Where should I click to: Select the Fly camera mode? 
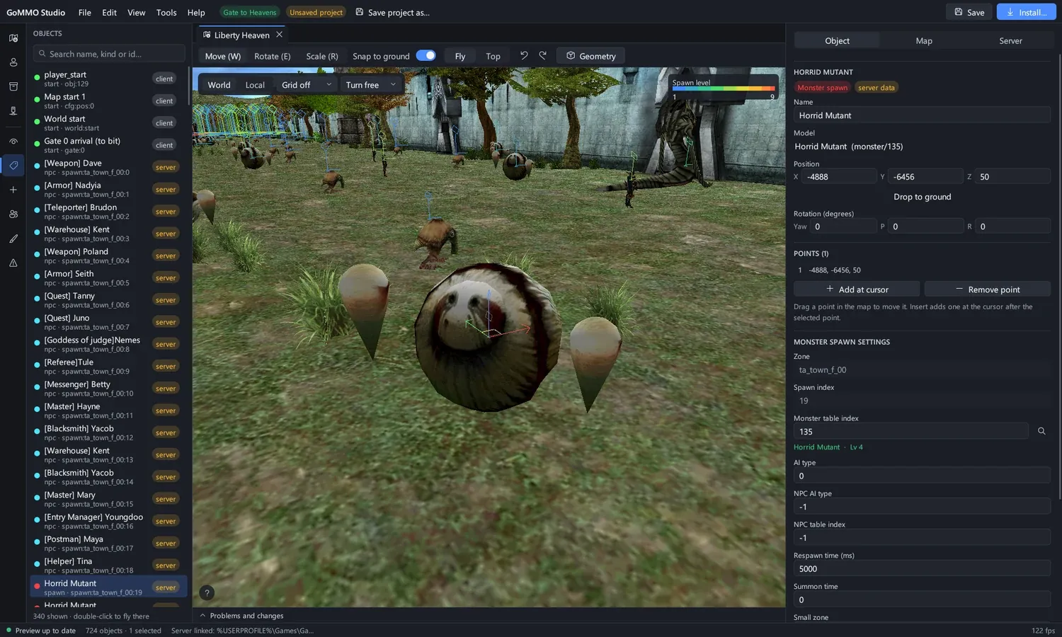pyautogui.click(x=460, y=56)
